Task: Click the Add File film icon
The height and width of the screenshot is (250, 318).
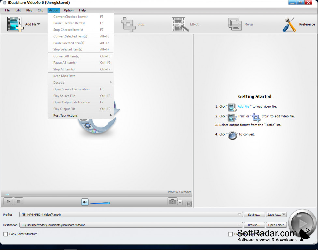Action: click(x=15, y=24)
